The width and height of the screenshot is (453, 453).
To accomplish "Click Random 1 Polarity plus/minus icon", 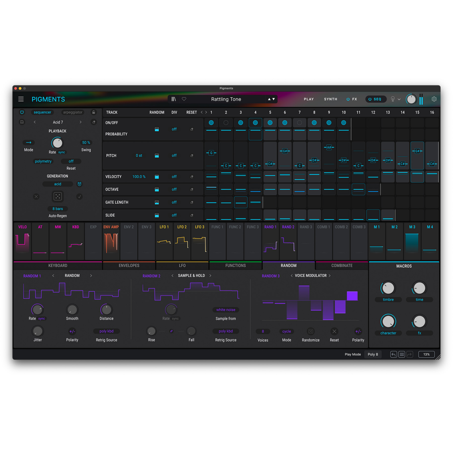I will [72, 331].
